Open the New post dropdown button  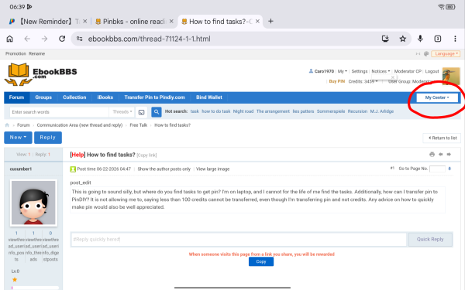click(18, 138)
